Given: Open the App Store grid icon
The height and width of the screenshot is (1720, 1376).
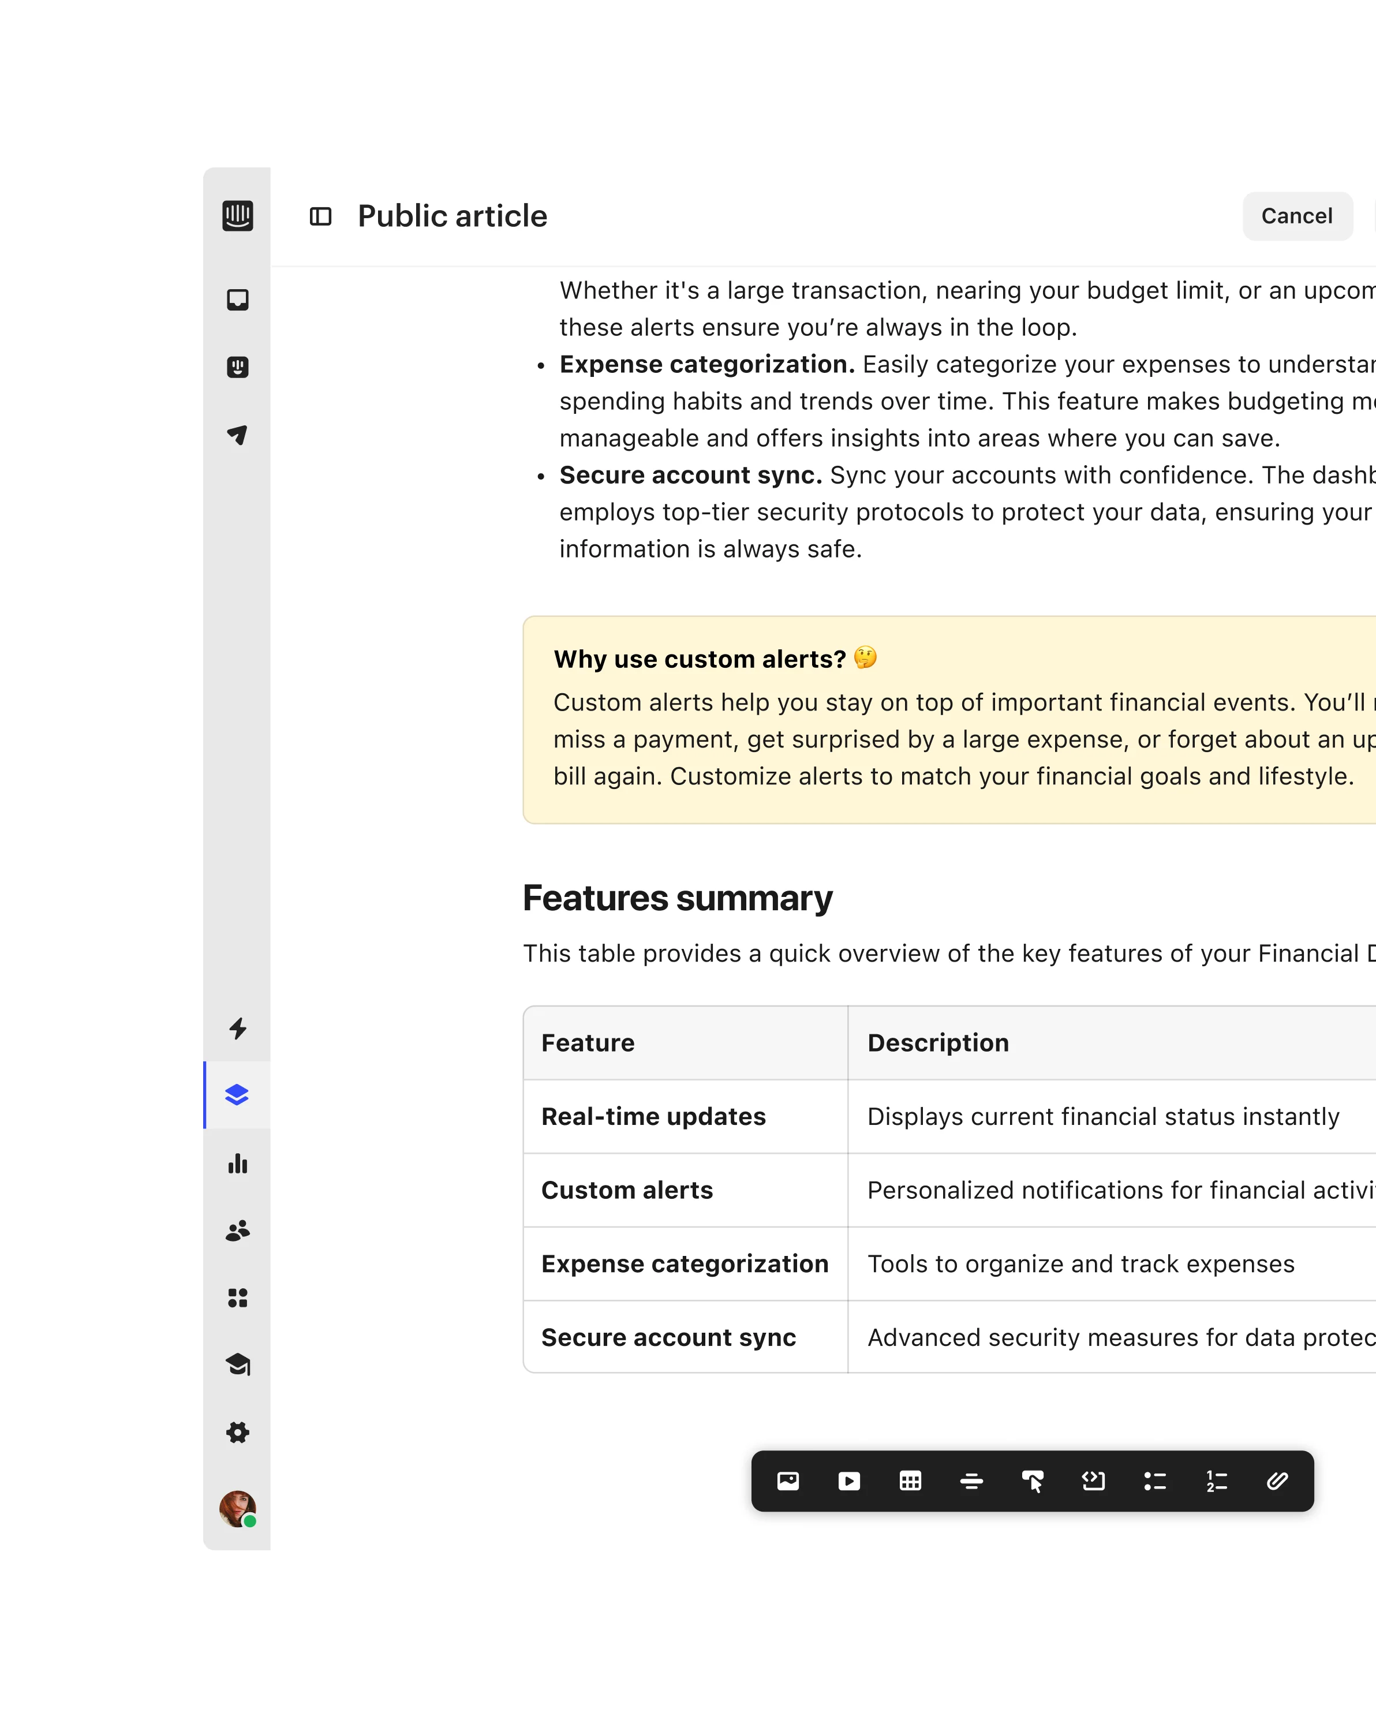Looking at the screenshot, I should pyautogui.click(x=237, y=1298).
